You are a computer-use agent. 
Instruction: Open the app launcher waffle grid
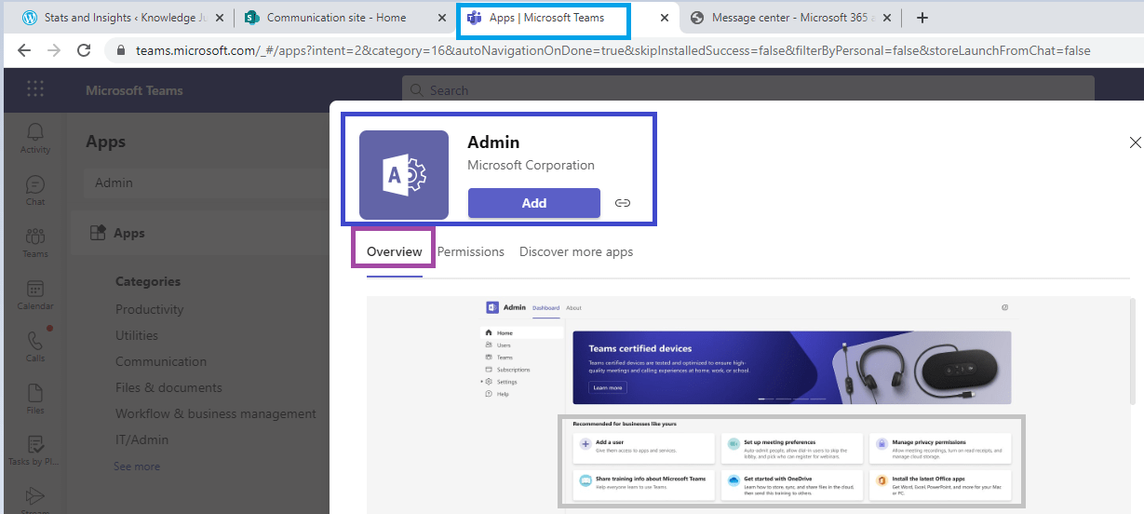point(35,89)
